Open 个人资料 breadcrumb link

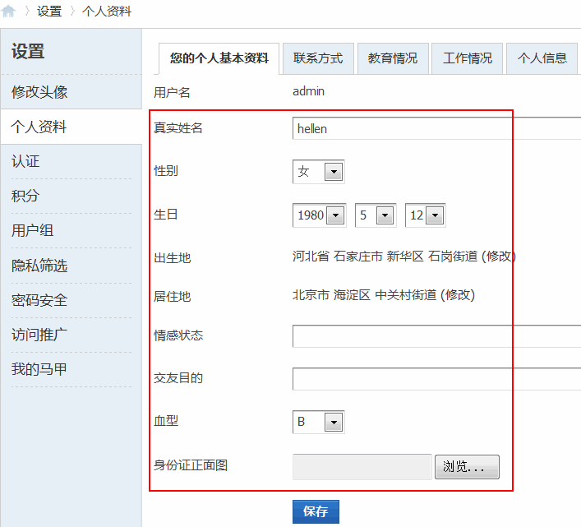(x=107, y=12)
